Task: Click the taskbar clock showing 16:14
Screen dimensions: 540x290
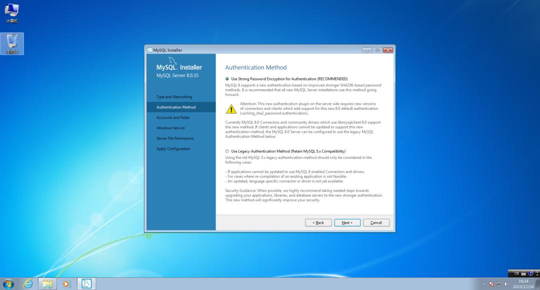Action: coord(523,284)
